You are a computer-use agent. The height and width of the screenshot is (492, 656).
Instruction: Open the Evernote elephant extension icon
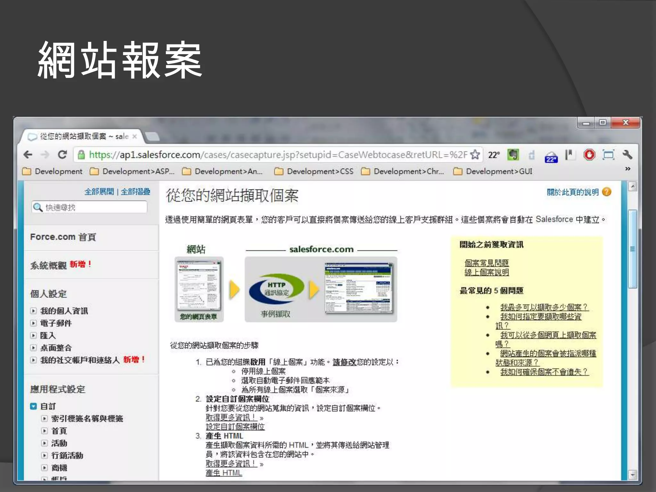tap(513, 155)
